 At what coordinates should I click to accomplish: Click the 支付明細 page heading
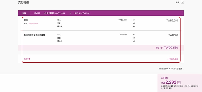[23, 2]
